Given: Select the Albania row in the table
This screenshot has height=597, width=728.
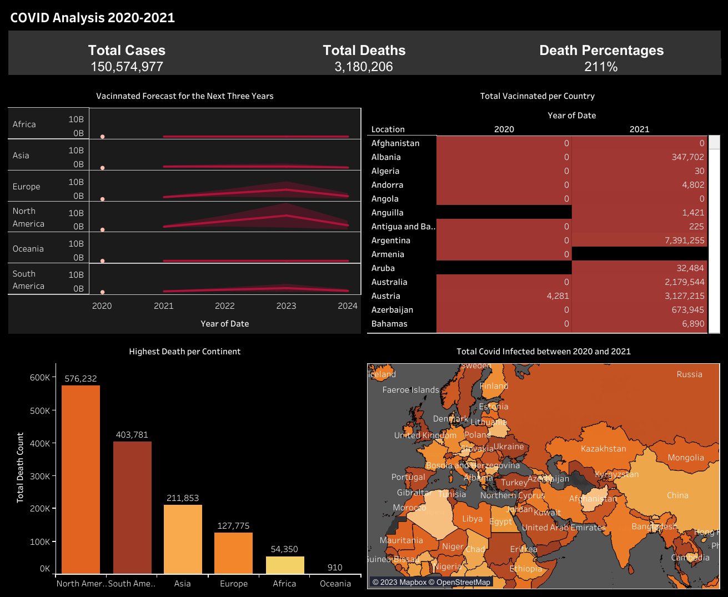Looking at the screenshot, I should 385,157.
